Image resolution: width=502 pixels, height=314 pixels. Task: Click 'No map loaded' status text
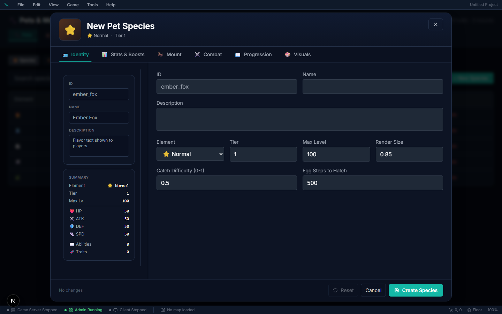coord(181,310)
